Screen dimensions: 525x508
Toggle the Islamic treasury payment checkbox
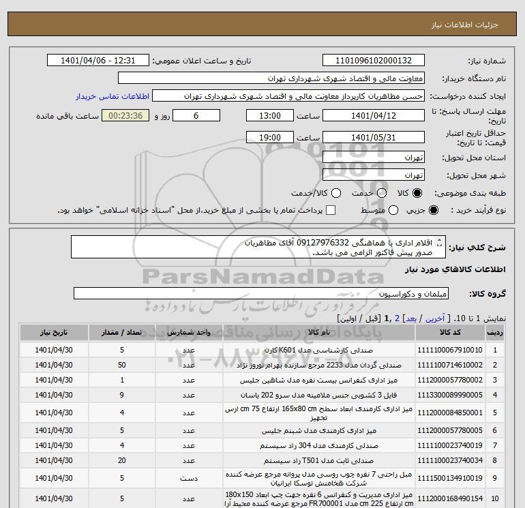pos(331,210)
